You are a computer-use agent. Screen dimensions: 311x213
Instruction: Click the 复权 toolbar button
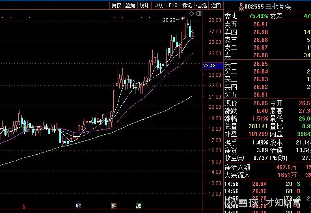pyautogui.click(x=116, y=5)
